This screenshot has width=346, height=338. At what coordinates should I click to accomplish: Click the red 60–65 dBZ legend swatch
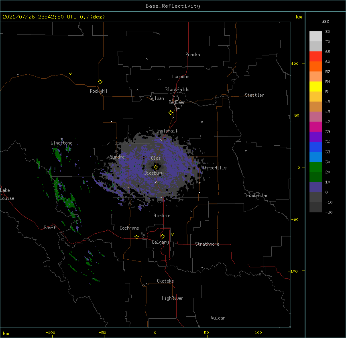[x=315, y=56]
